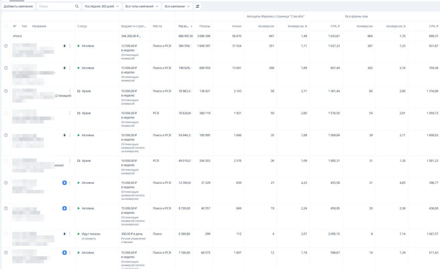
Task: Open the three-dot menu for the 68 575 shows campaign
Action: pyautogui.click(x=70, y=253)
